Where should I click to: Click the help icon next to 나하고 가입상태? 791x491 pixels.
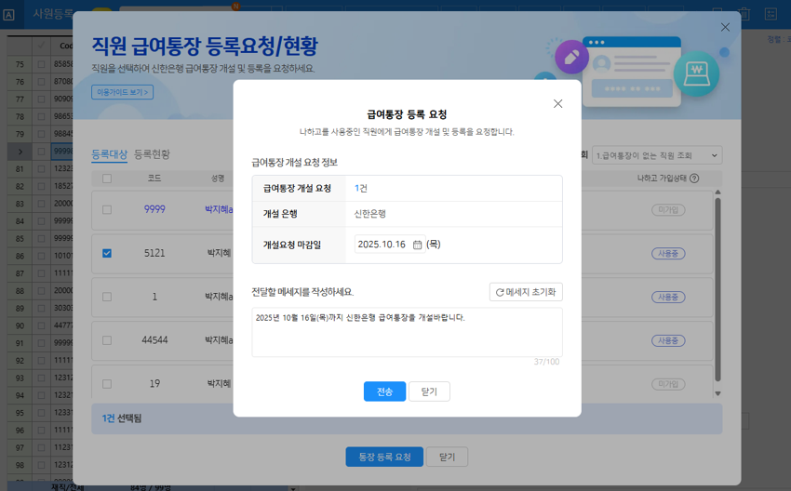click(694, 179)
